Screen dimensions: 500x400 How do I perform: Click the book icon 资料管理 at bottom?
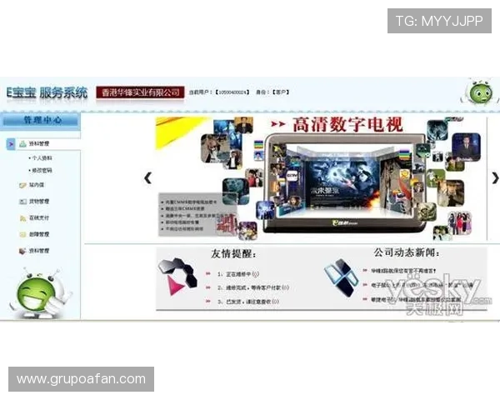click(22, 251)
